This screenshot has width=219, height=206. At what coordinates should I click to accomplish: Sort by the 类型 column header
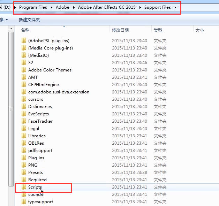click(x=158, y=30)
